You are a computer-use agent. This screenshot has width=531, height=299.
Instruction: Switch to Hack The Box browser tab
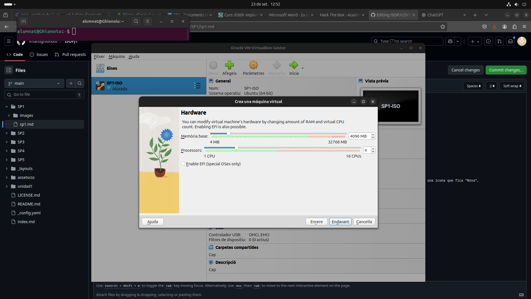(x=340, y=15)
